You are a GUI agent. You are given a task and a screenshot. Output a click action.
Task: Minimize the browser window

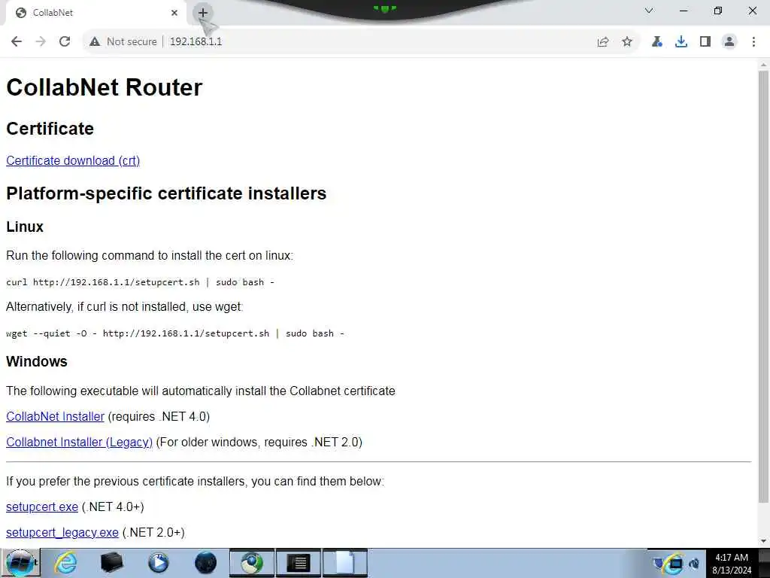coord(684,11)
